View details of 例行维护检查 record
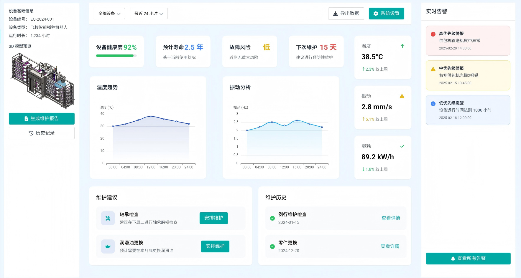Image resolution: width=521 pixels, height=278 pixels. coord(391,218)
